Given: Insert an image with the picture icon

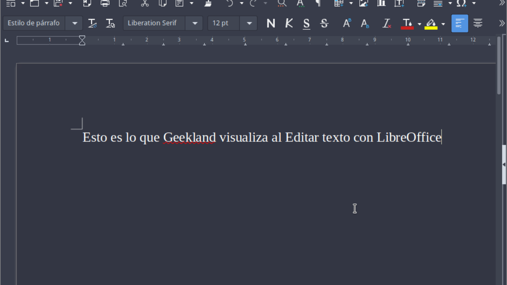Looking at the screenshot, I should (363, 3).
